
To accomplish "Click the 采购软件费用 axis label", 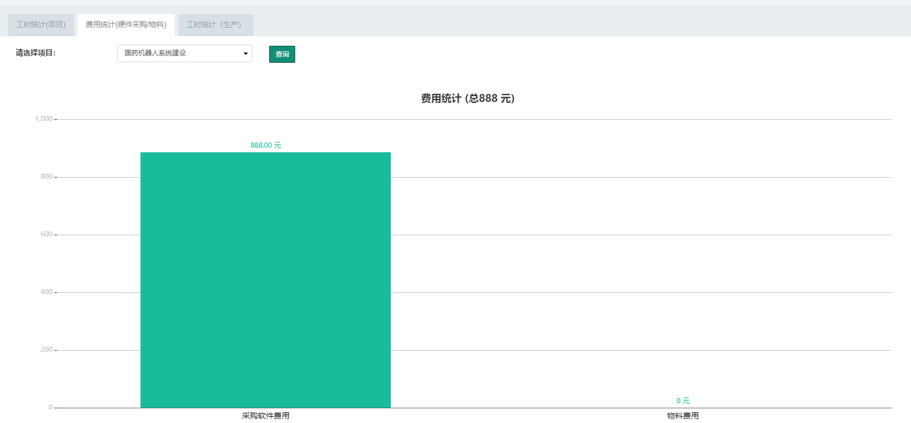I will click(266, 416).
